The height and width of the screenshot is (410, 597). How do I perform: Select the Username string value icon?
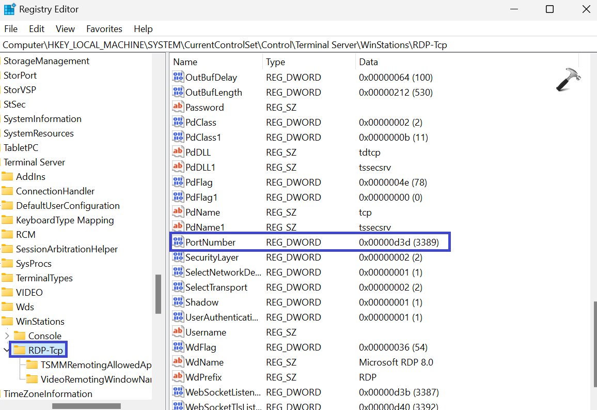178,332
